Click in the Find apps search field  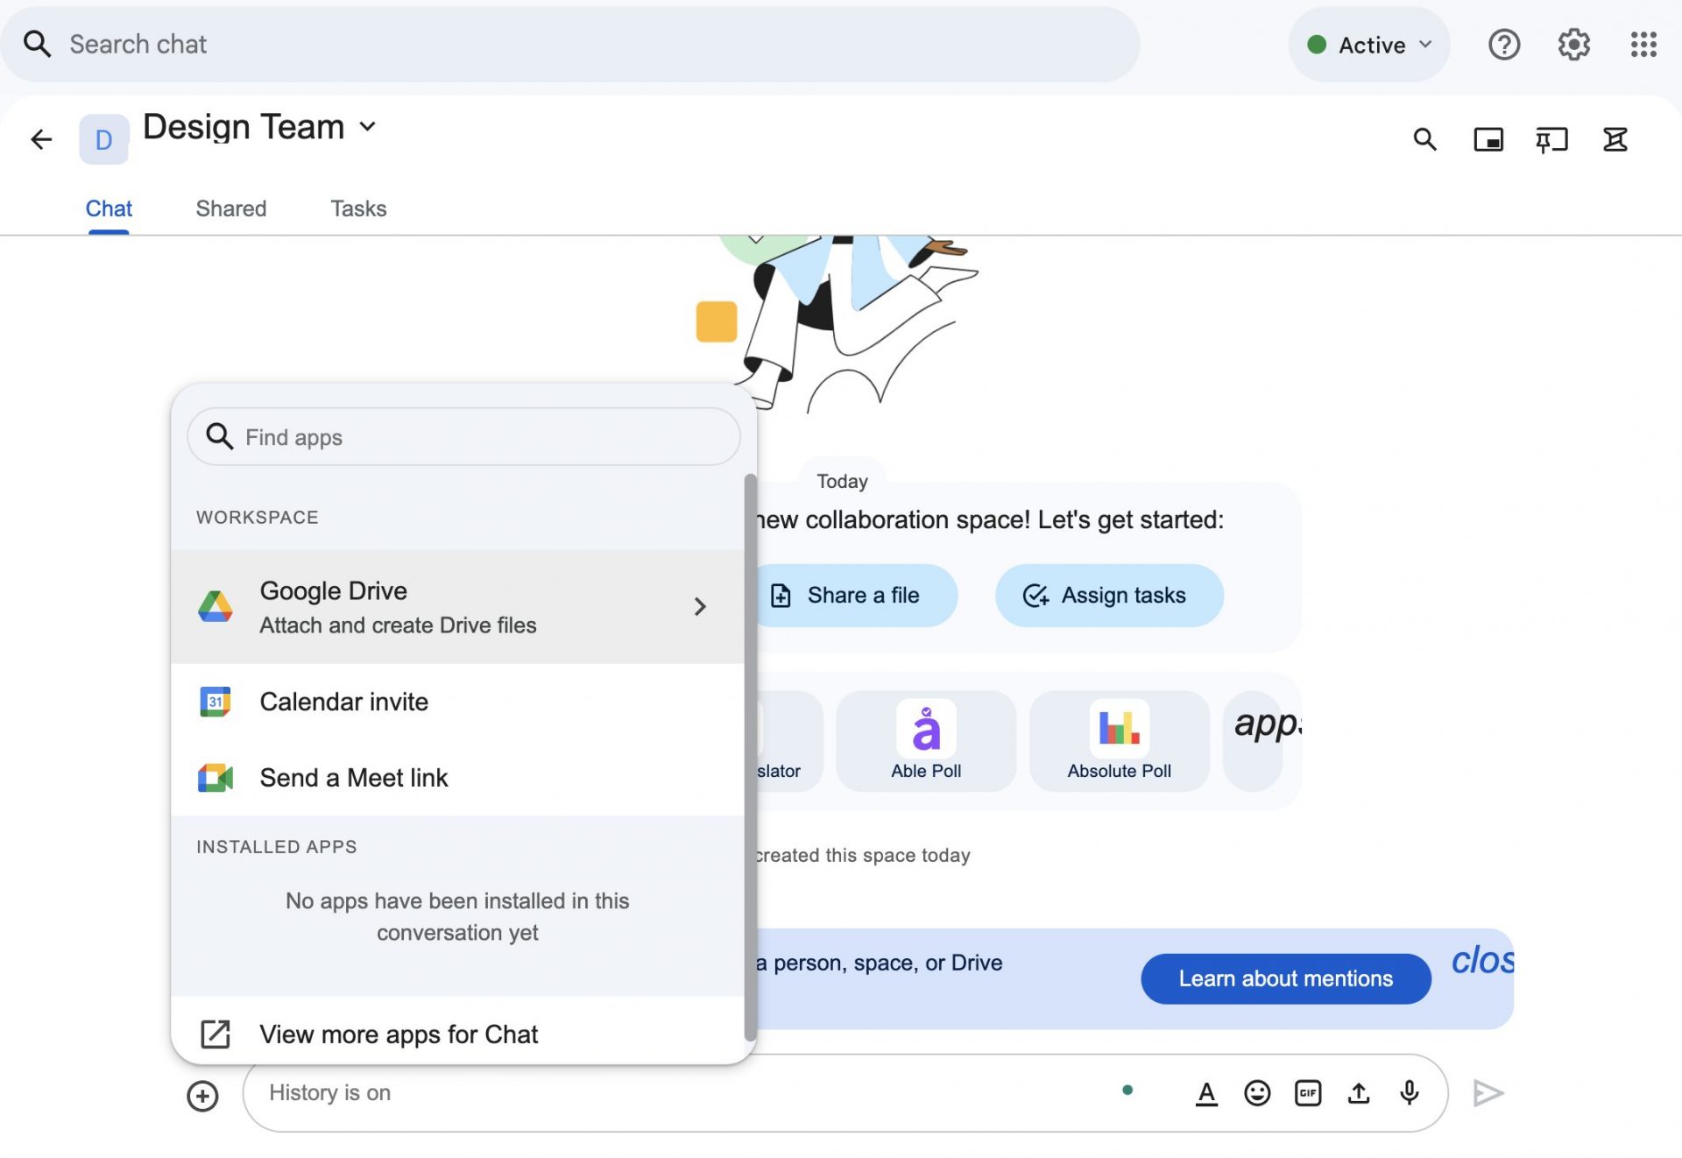[464, 436]
